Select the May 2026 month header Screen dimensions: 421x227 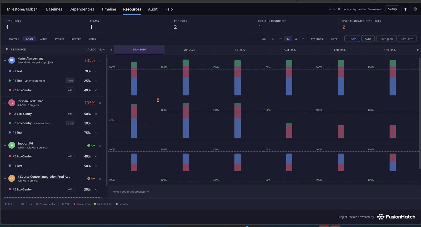(x=139, y=50)
